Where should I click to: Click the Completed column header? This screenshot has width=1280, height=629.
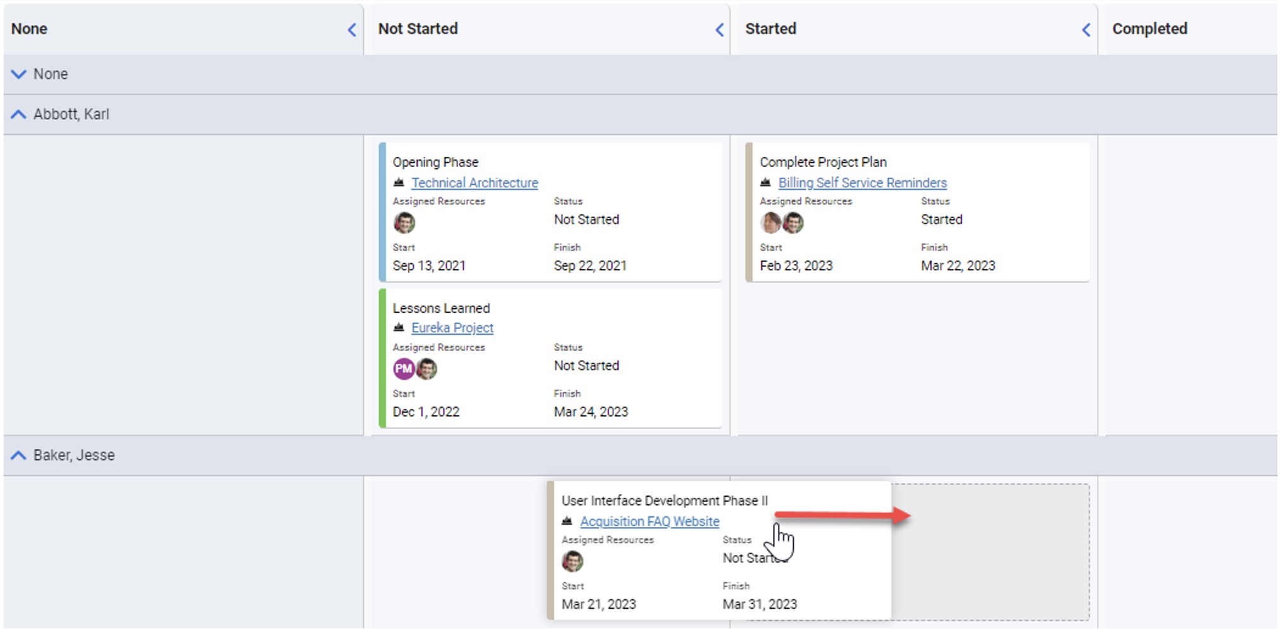pyautogui.click(x=1150, y=29)
